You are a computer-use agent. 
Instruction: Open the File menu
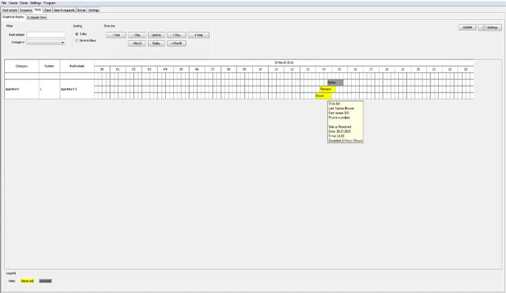point(4,3)
